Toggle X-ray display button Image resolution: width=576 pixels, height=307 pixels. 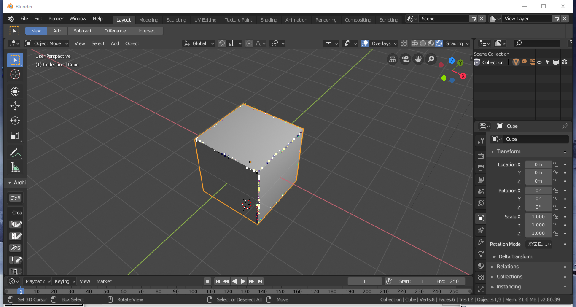[x=404, y=43]
